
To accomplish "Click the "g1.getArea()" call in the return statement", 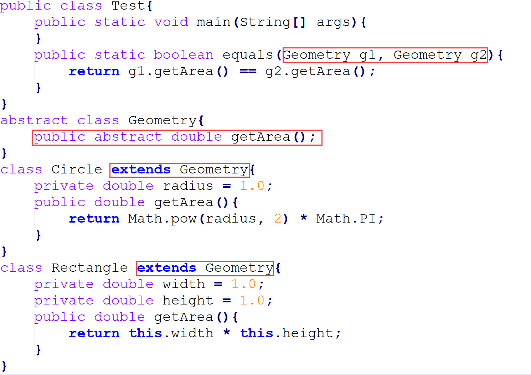I will (178, 72).
